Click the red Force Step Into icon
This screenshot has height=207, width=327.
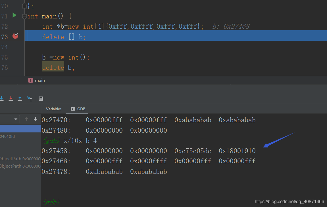[11, 98]
